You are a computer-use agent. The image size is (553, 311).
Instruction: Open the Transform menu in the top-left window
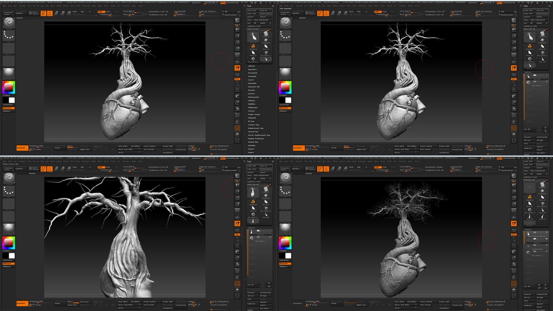pyautogui.click(x=126, y=6)
